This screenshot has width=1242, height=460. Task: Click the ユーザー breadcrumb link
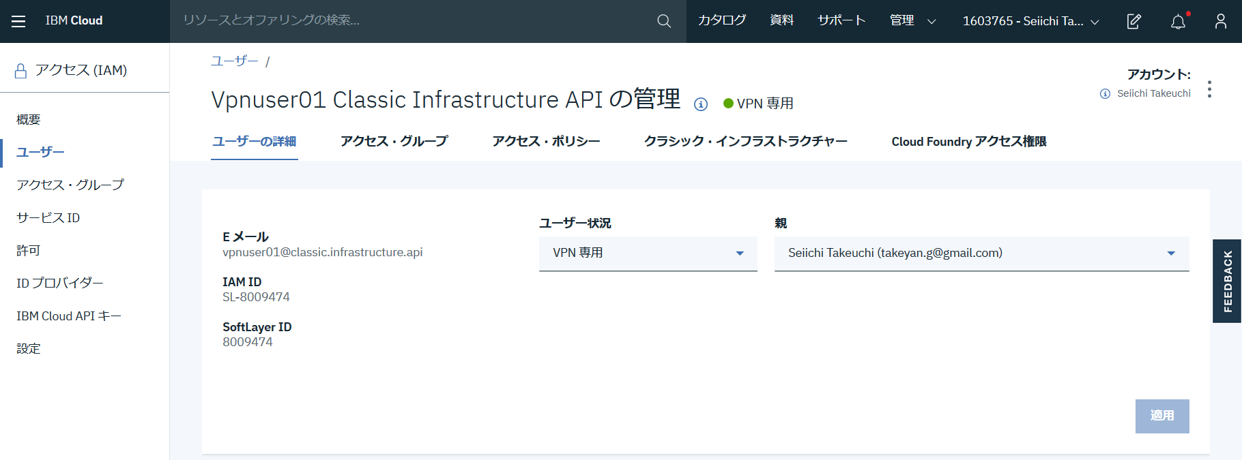coord(234,61)
